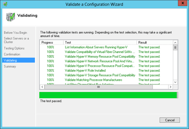This screenshot has height=129, width=189.
Task: Open the Summary step in sidebar
Action: pos(10,66)
